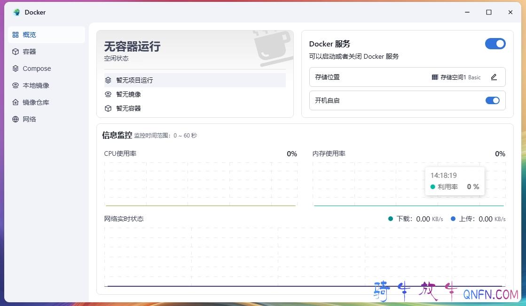526x306 pixels.
Task: Click the 暂无容器 entry
Action: 128,108
